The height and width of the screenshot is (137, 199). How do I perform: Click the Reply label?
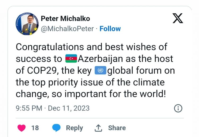pos(74,128)
